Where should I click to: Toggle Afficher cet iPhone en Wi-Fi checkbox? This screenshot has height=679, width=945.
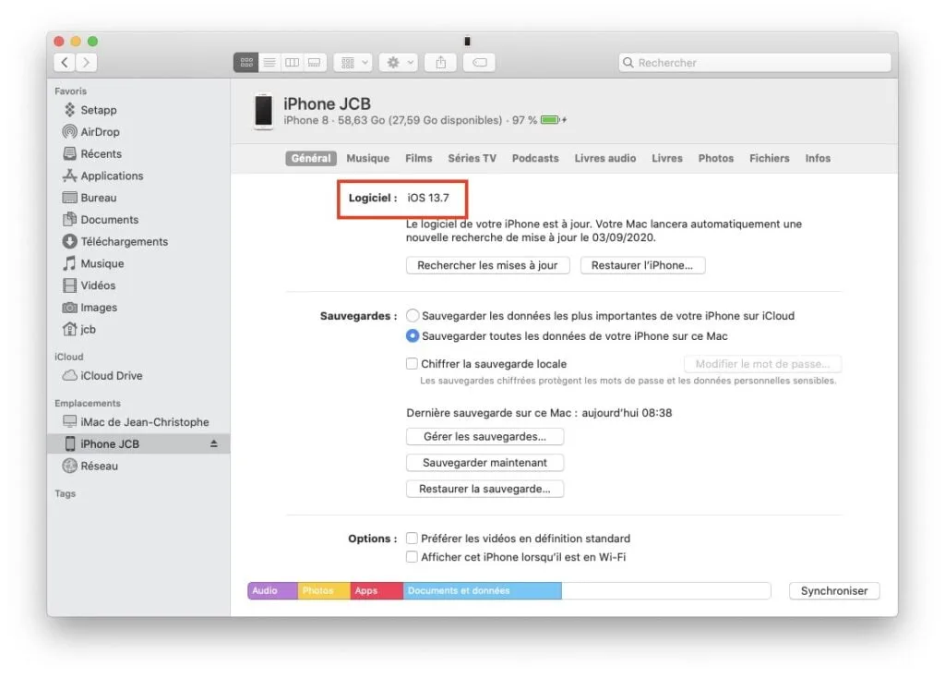point(413,557)
